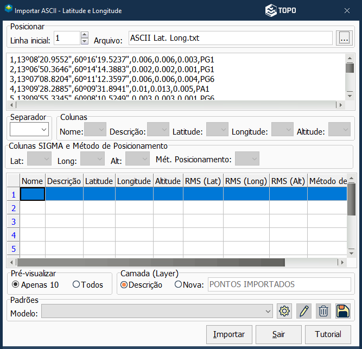362x349 pixels.
Task: Click the gear settings icon beside Modelo
Action: (284, 311)
